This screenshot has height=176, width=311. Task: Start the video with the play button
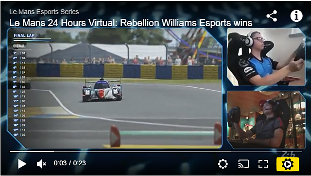[x=22, y=164]
